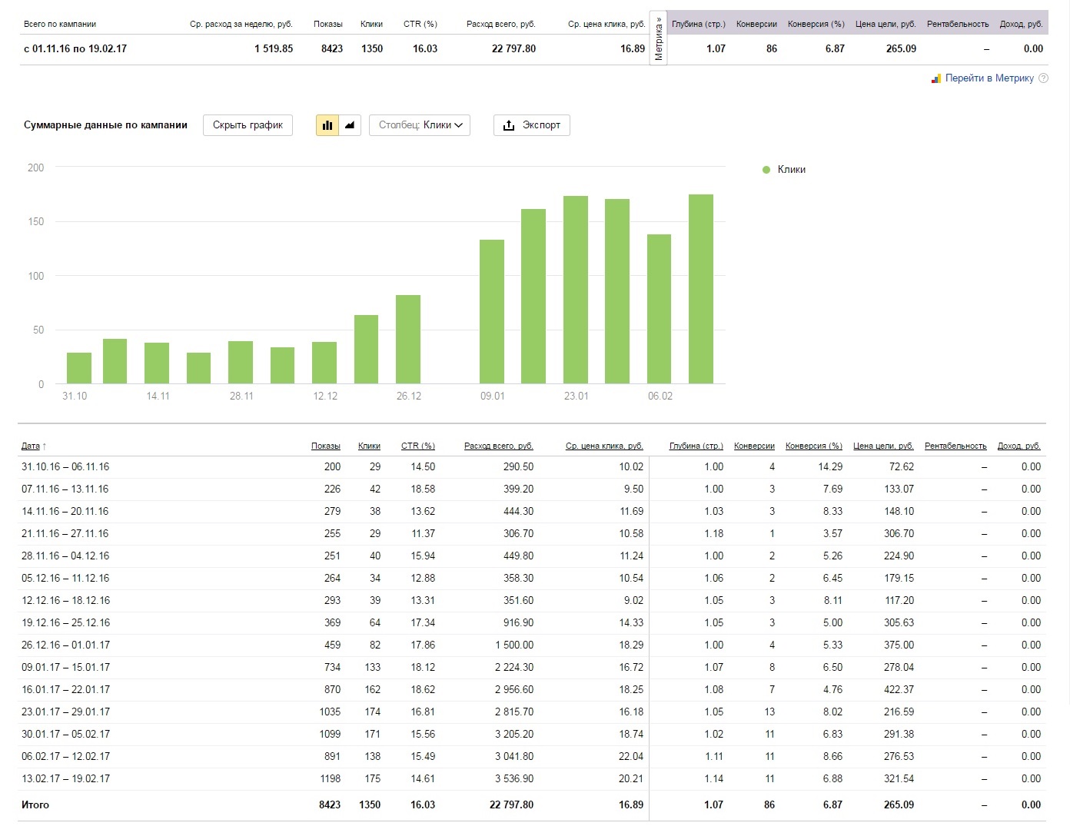
Task: Select row 07.11.16 – 13.11.16
Action: pos(532,489)
